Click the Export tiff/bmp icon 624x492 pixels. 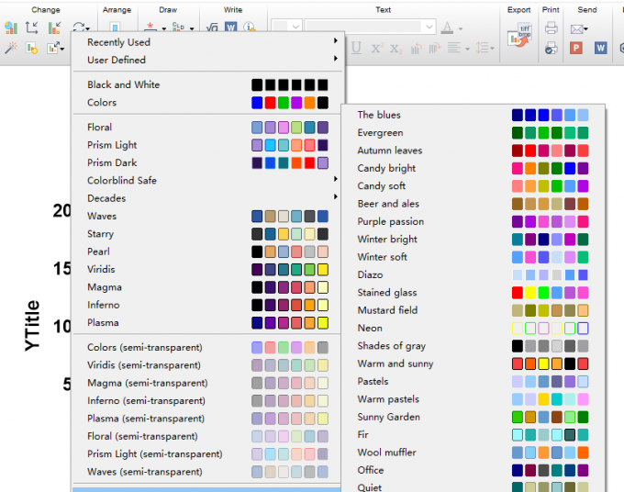[519, 35]
